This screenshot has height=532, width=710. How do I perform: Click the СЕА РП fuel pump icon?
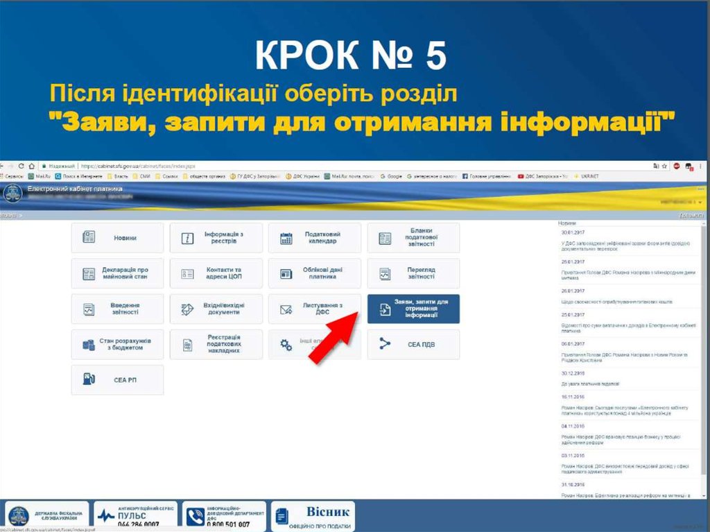(89, 379)
